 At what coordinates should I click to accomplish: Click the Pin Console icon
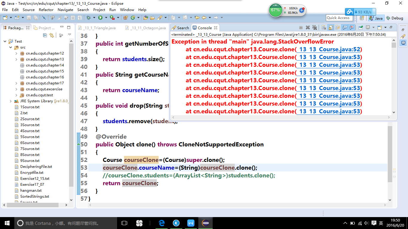tap(361, 28)
